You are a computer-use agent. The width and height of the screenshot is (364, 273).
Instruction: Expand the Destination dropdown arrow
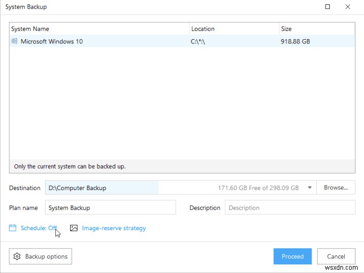click(310, 187)
